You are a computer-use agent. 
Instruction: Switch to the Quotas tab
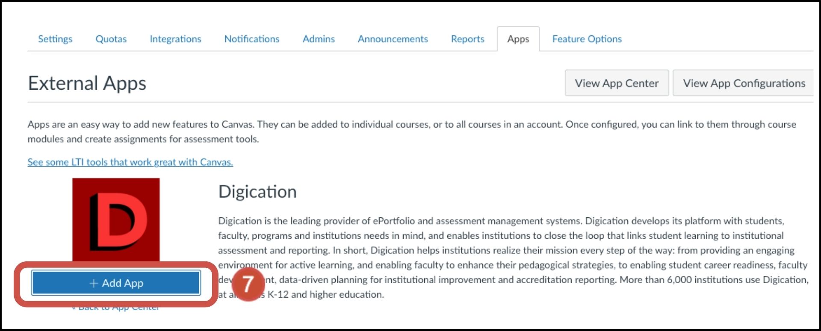coord(111,39)
